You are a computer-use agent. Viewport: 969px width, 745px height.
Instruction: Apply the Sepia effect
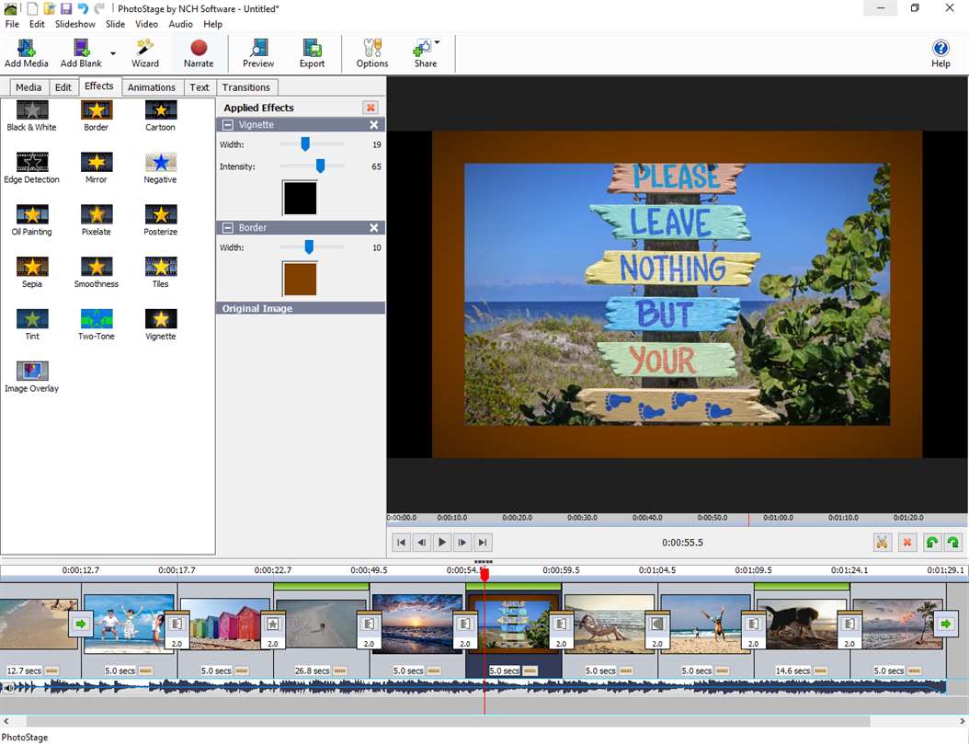[x=32, y=272]
